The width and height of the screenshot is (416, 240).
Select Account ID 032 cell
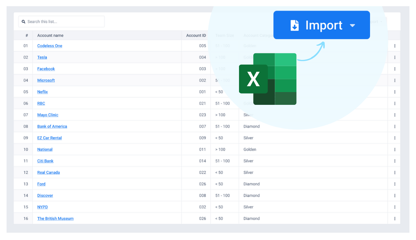click(203, 207)
